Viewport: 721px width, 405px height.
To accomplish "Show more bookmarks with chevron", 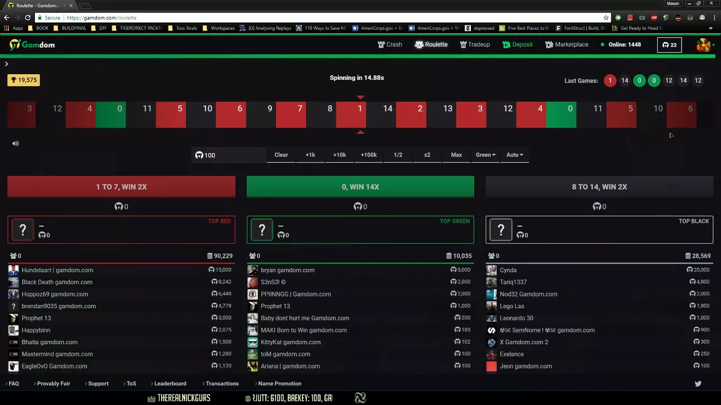I will click(711, 28).
